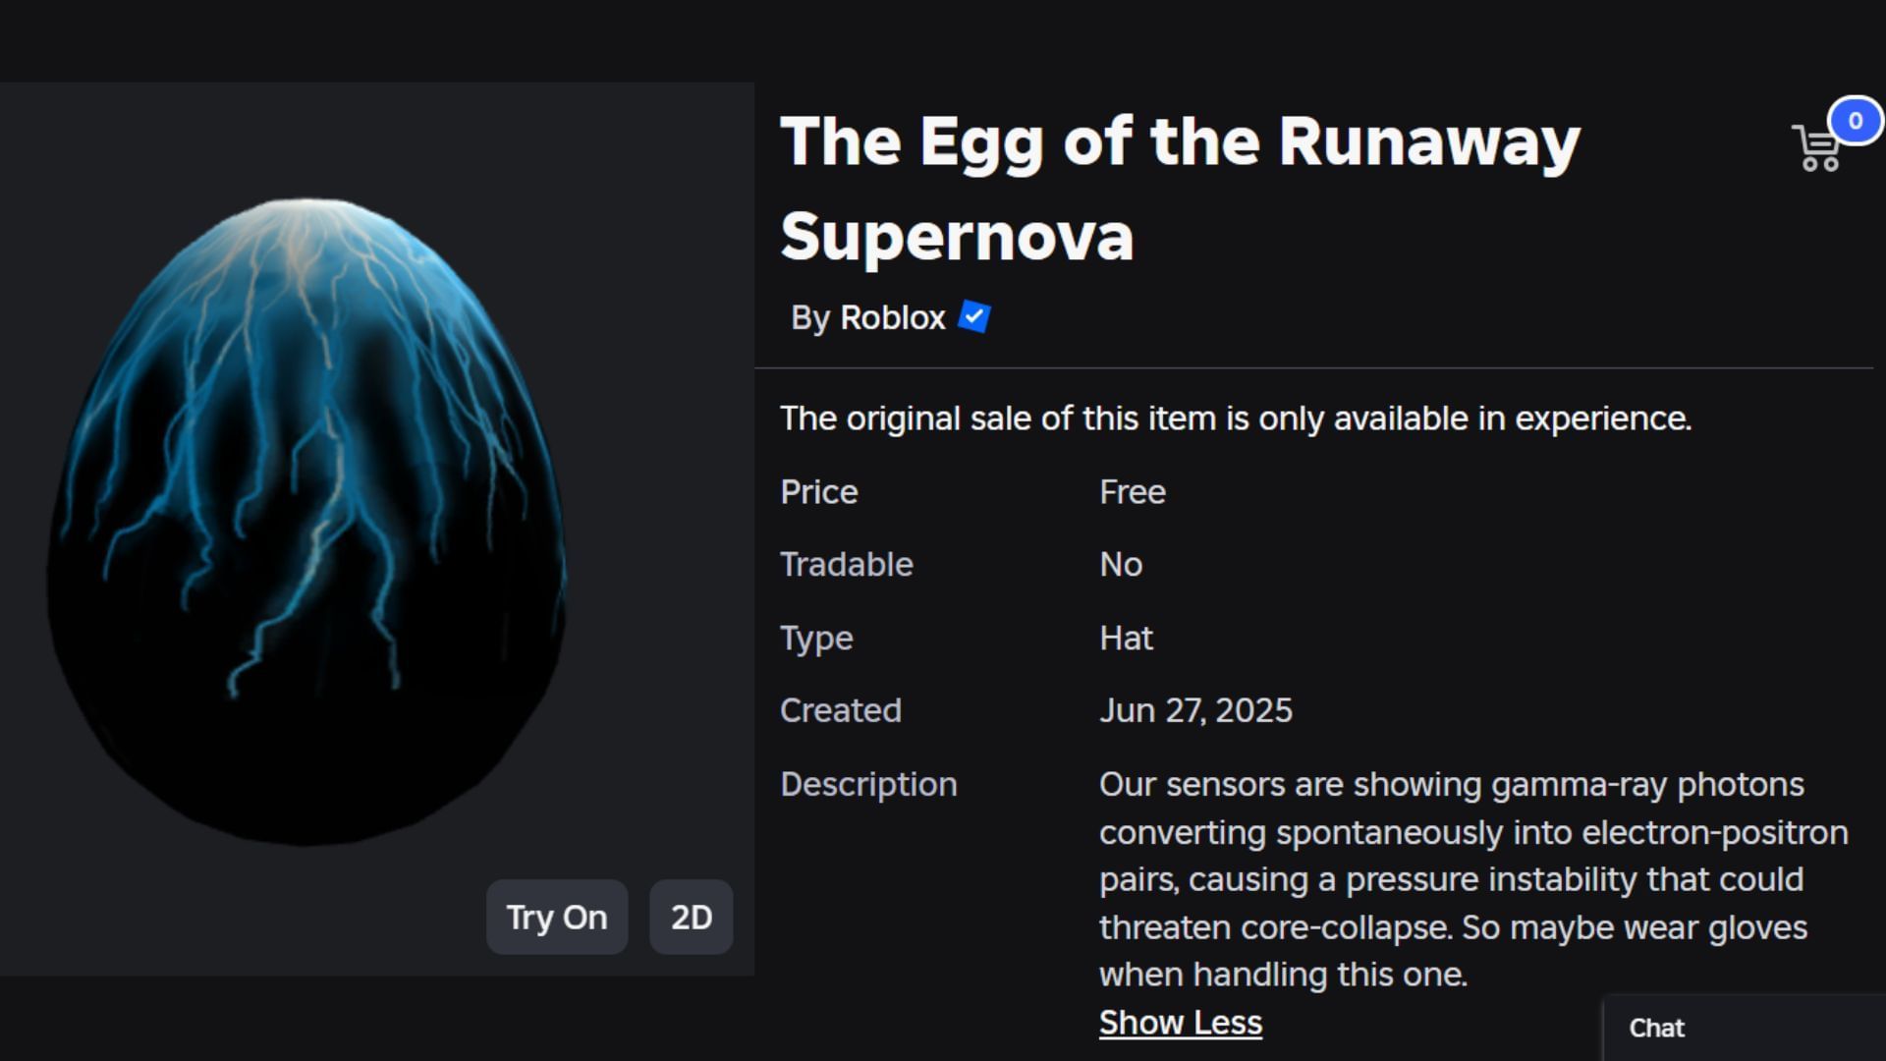Click the Type label
Screen dimensions: 1886x1061
tap(816, 638)
